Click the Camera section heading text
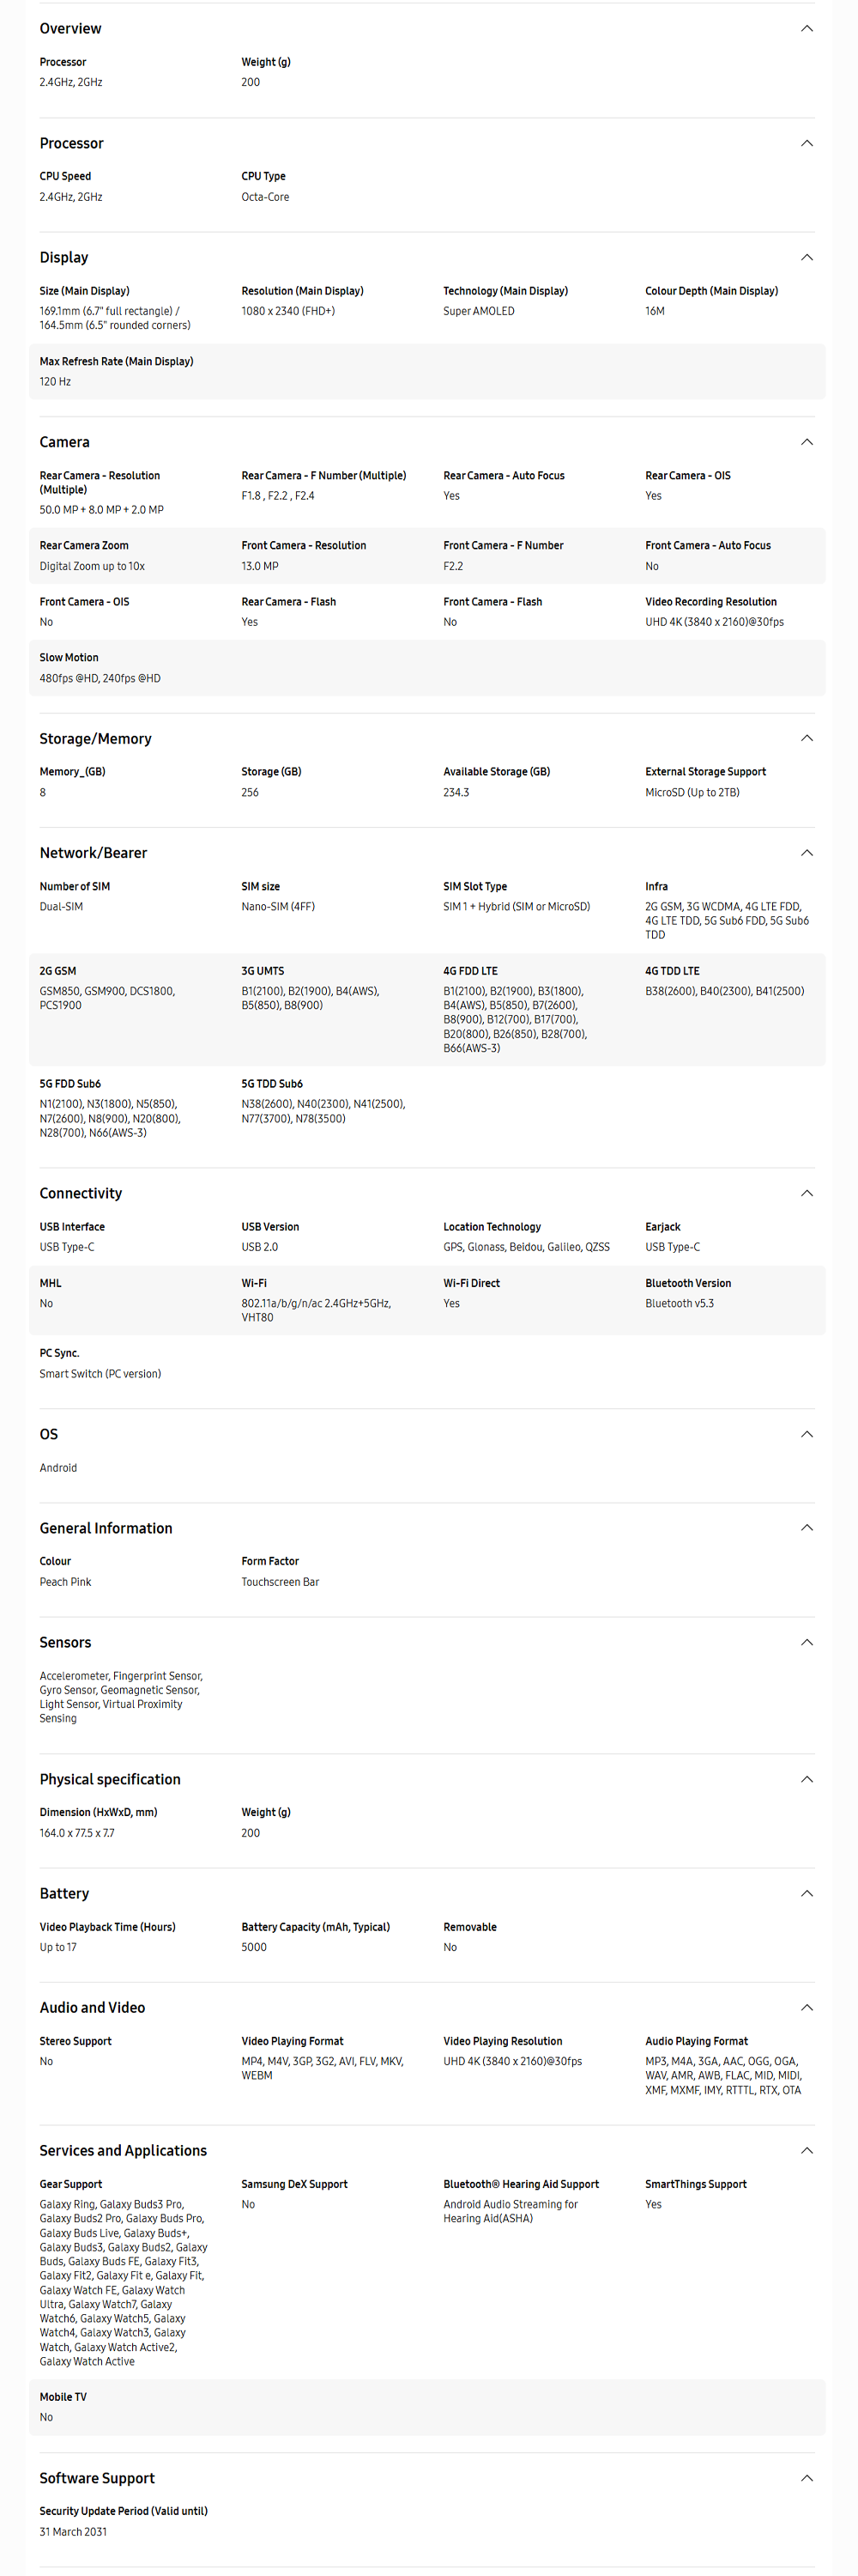The image size is (858, 2576). [x=65, y=442]
